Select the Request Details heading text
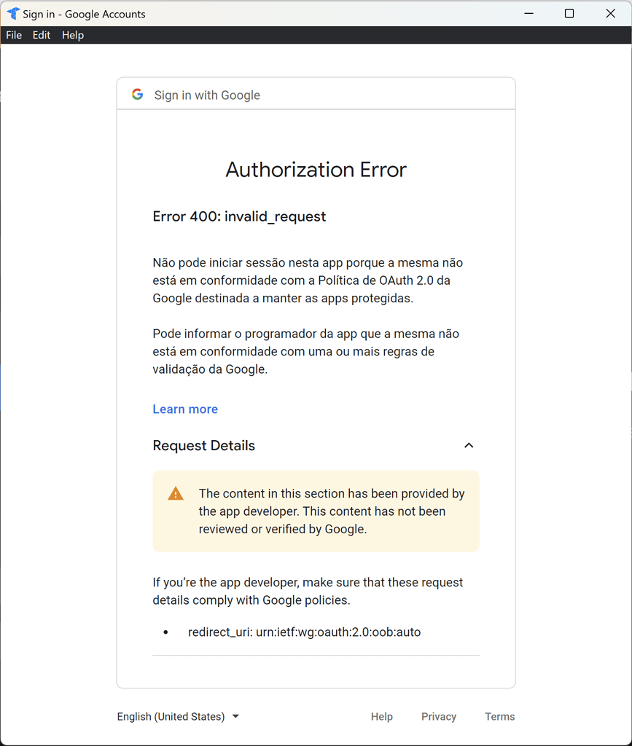Image resolution: width=632 pixels, height=746 pixels. 203,445
